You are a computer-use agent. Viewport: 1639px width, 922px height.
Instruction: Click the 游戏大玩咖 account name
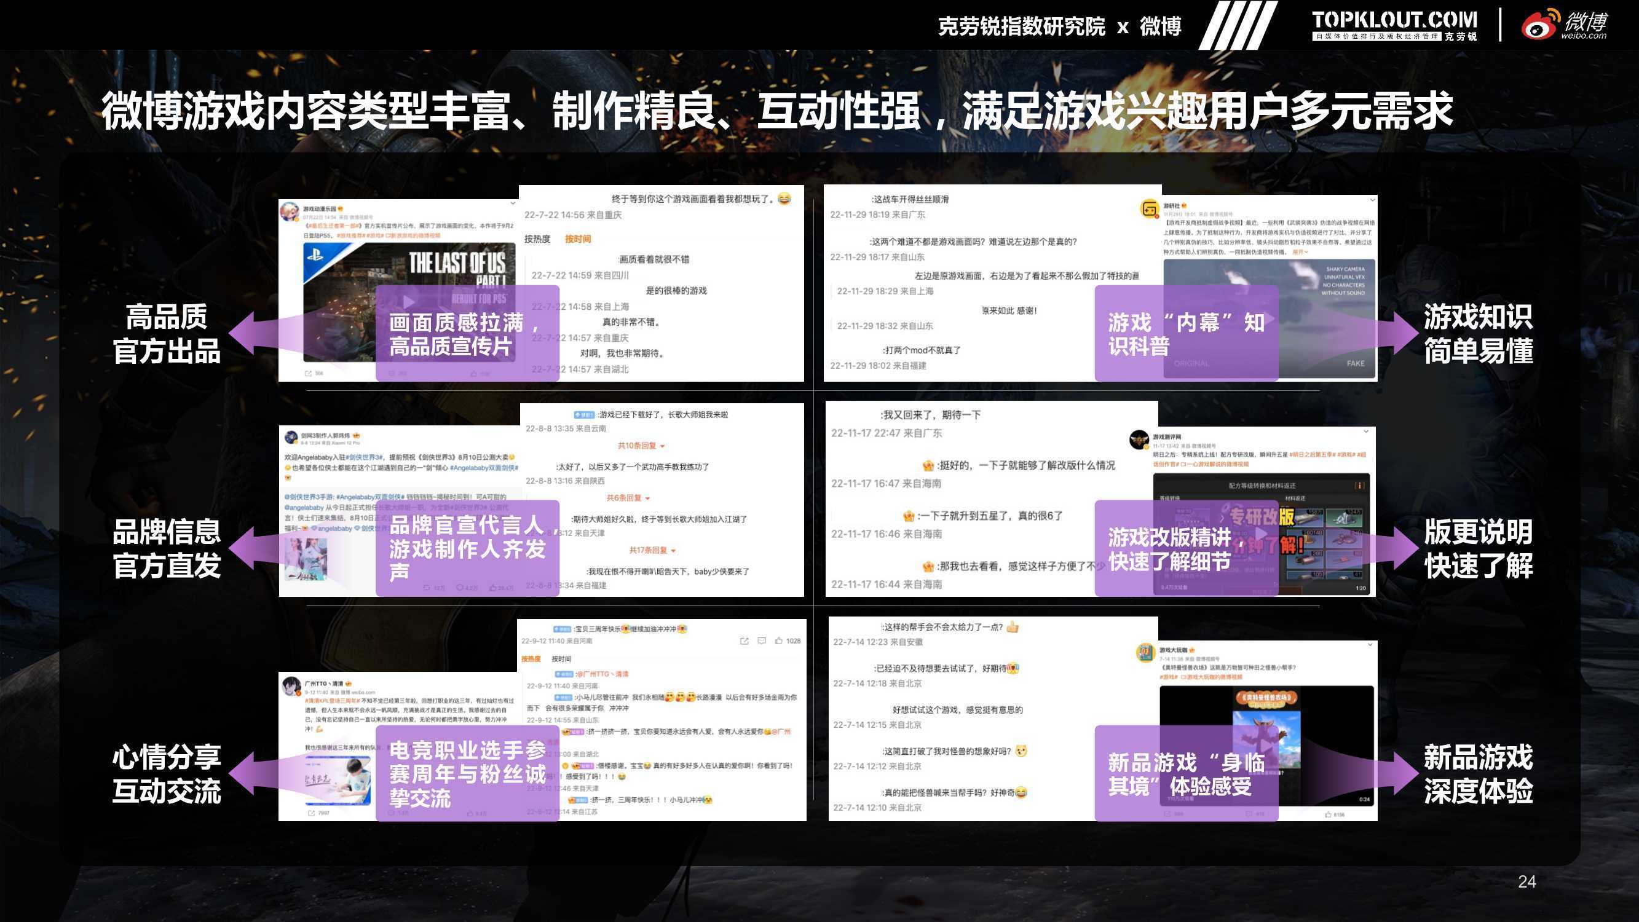(1173, 650)
